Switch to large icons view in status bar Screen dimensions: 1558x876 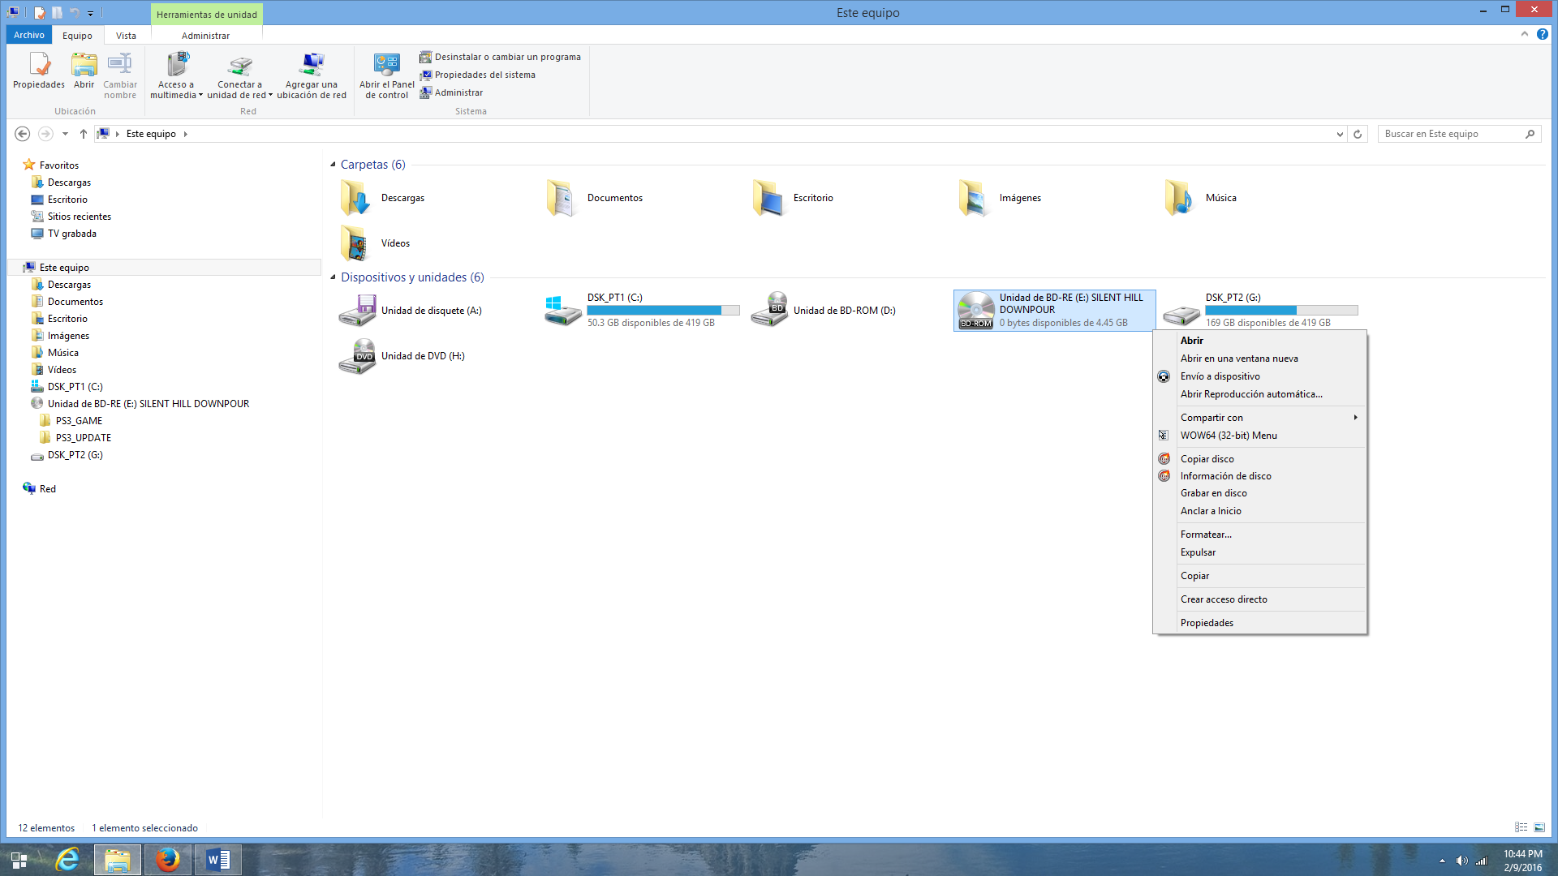click(1539, 827)
